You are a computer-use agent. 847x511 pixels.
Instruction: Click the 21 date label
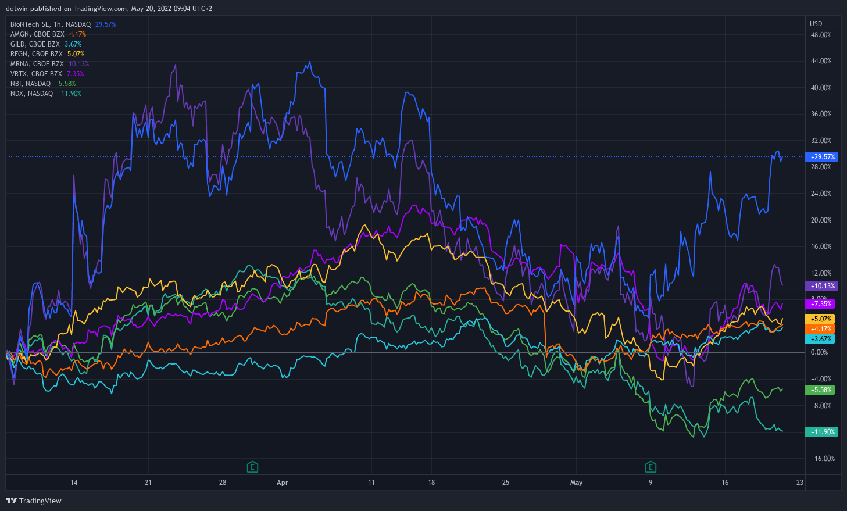coord(148,483)
